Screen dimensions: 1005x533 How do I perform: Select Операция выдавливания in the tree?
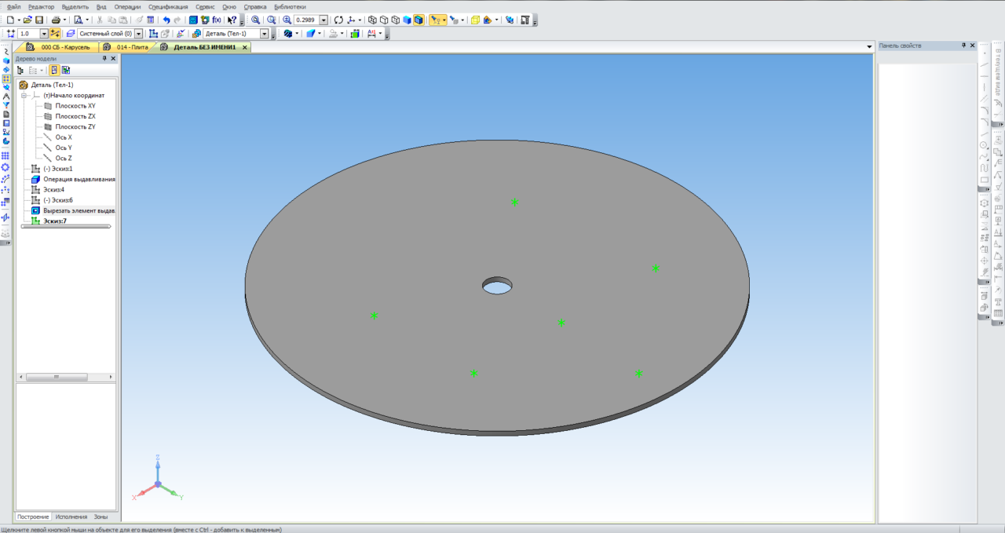[79, 179]
